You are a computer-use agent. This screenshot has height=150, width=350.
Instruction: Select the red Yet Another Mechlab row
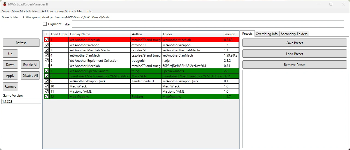click(x=142, y=40)
